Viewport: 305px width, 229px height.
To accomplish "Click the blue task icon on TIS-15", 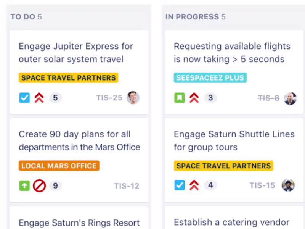I will click(179, 185).
